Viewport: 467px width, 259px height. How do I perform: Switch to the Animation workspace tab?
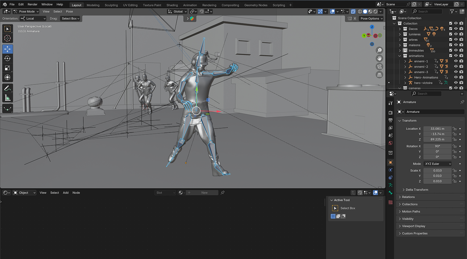tap(190, 5)
